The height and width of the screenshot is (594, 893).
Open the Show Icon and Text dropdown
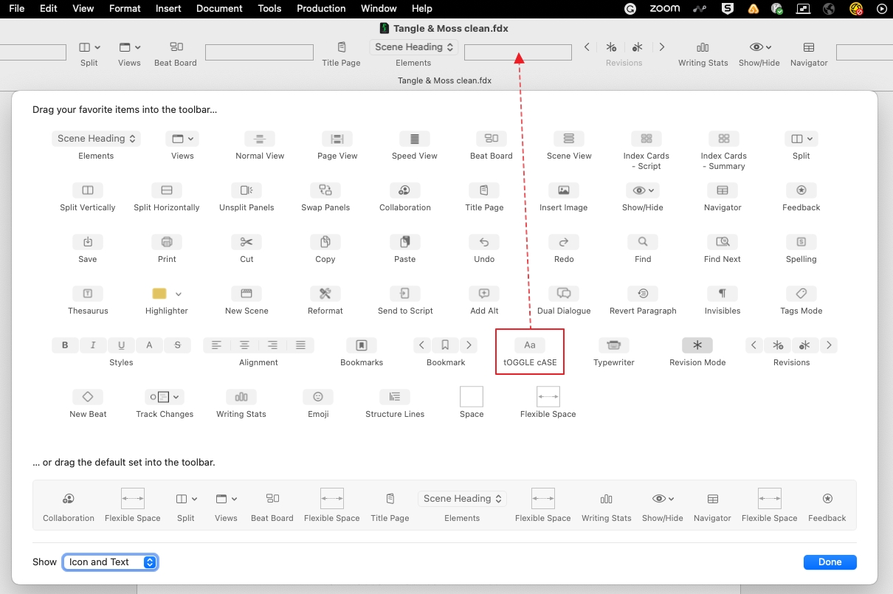[111, 562]
